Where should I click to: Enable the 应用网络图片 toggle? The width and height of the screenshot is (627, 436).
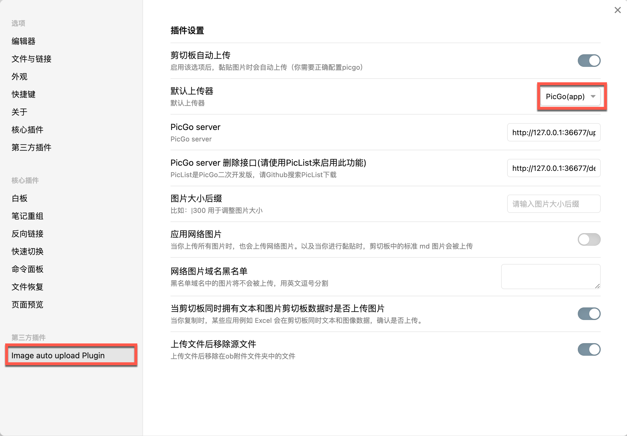[589, 239]
